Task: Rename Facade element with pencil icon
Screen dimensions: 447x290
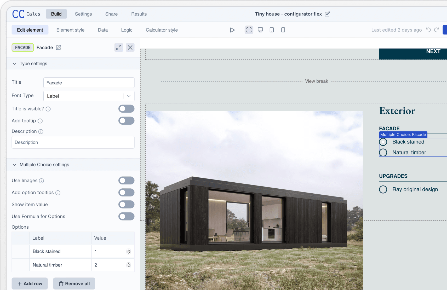Action: coord(59,48)
